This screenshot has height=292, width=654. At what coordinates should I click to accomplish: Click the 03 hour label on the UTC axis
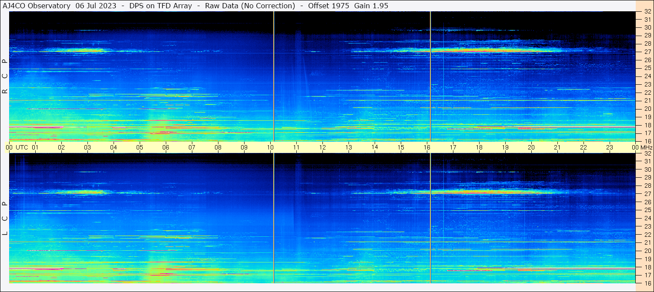click(x=87, y=147)
